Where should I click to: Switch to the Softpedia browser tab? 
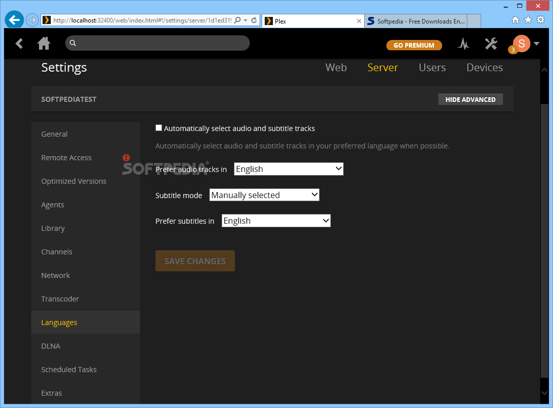tap(416, 21)
